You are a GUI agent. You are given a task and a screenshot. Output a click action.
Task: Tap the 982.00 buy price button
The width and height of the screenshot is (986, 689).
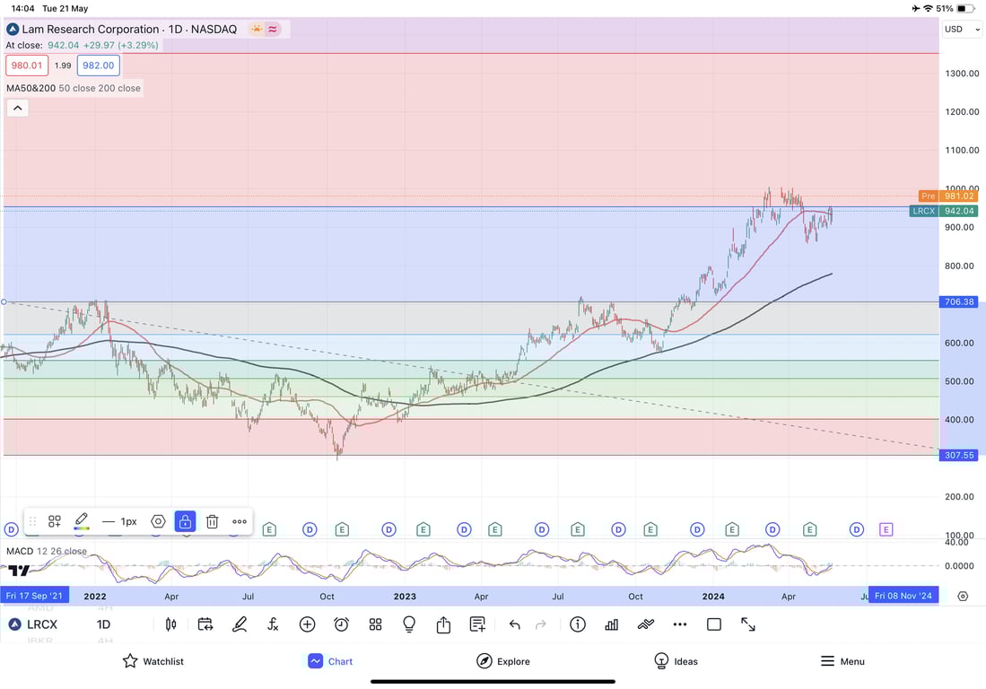click(98, 65)
